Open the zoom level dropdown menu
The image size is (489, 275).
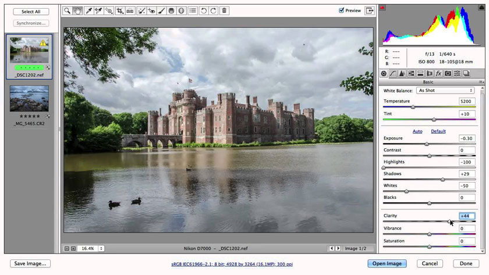point(101,248)
